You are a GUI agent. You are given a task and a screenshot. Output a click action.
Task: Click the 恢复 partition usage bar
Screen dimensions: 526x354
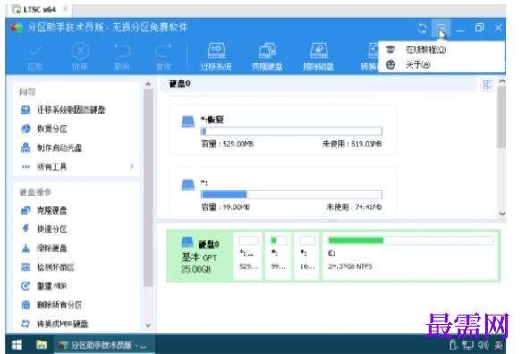[292, 131]
